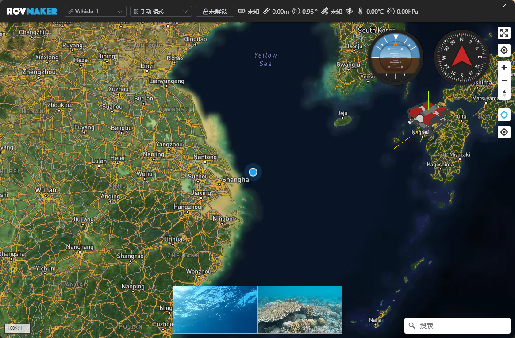
Task: Click the ROVMAKER logo
Action: pyautogui.click(x=32, y=11)
